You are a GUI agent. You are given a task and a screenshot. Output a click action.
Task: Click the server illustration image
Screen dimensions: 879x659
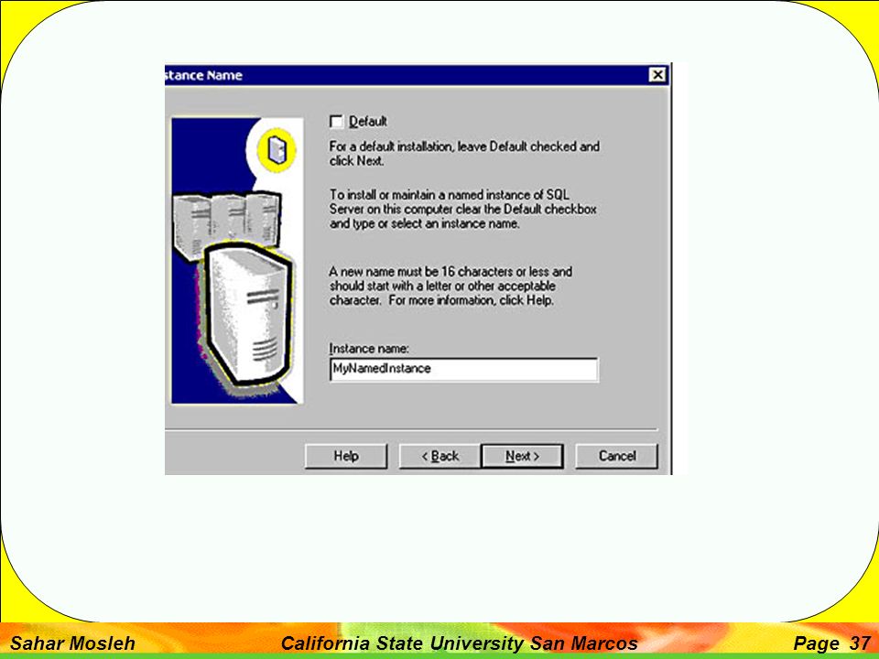(x=237, y=261)
